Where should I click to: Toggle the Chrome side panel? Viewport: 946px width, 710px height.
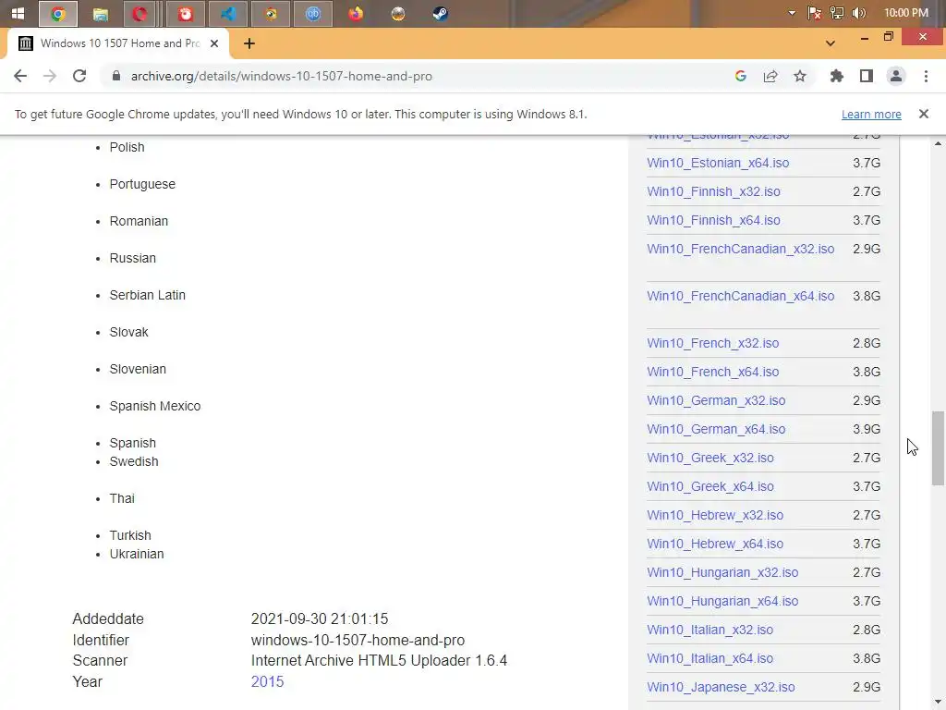(867, 76)
